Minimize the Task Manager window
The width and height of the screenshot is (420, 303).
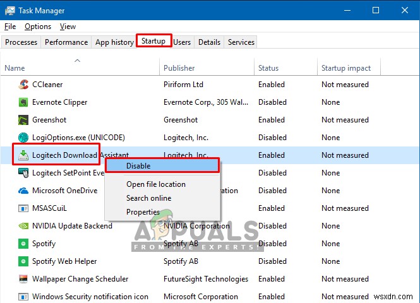point(347,11)
